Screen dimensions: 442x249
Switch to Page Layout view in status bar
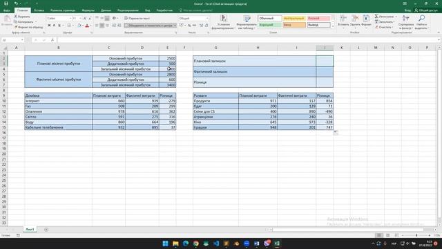388,235
